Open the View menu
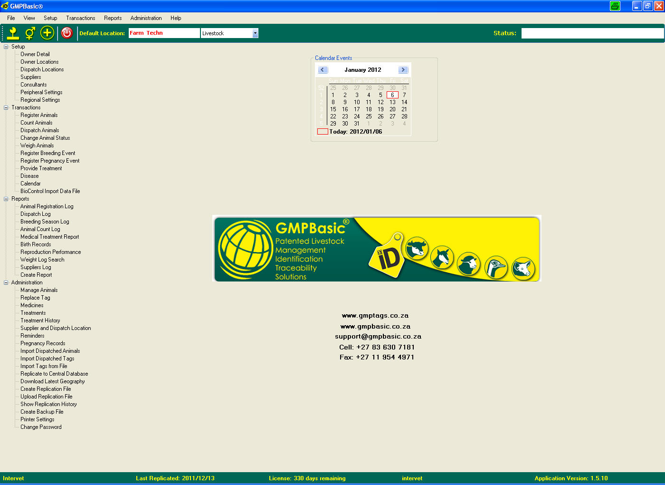 [x=29, y=18]
